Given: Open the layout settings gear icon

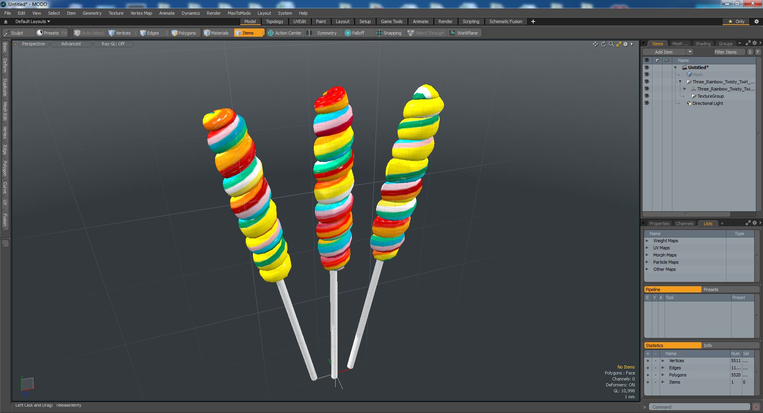Looking at the screenshot, I should [x=757, y=21].
